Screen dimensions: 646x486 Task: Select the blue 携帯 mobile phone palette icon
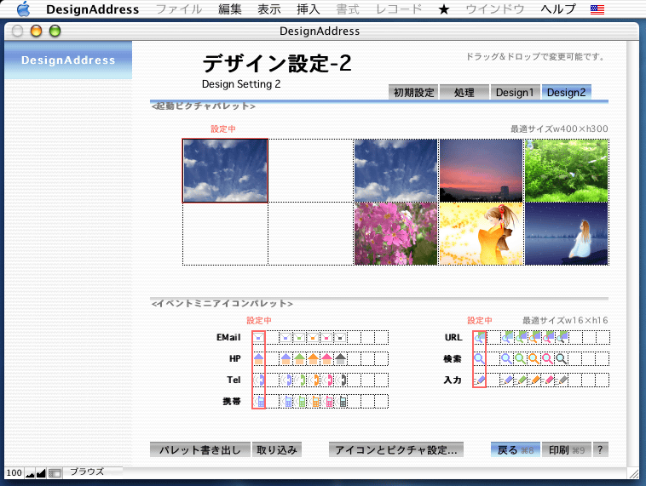pyautogui.click(x=286, y=401)
